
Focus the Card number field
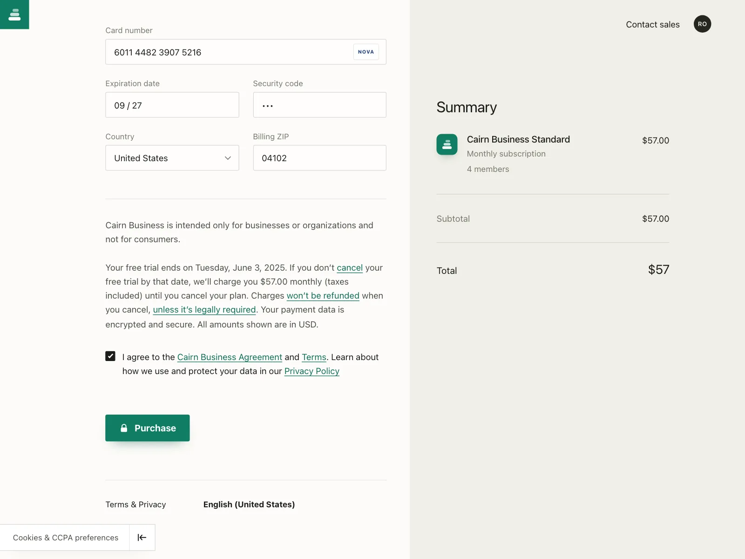246,52
